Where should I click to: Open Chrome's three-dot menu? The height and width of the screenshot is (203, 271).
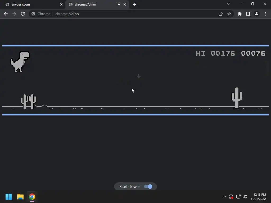tap(265, 14)
